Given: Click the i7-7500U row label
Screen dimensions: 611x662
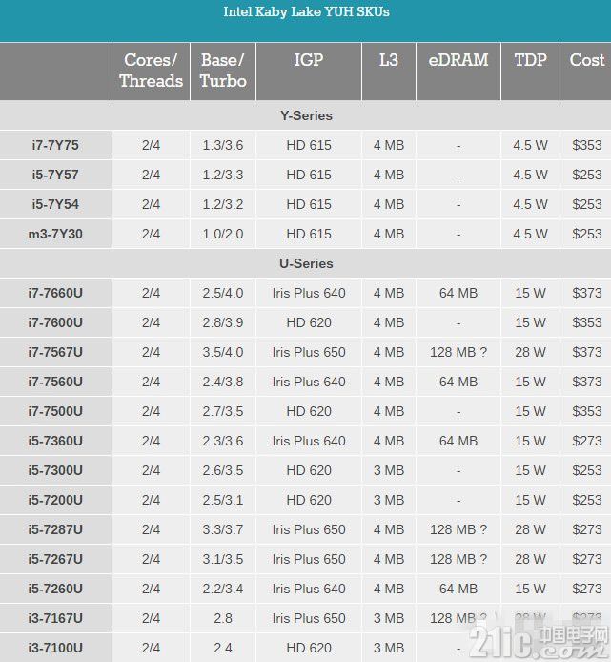Looking at the screenshot, I should (55, 411).
